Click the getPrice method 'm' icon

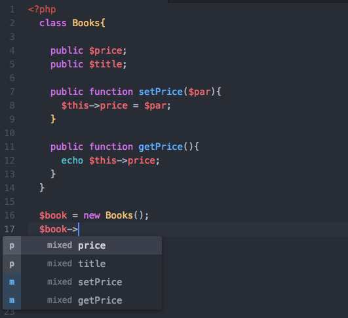pyautogui.click(x=12, y=300)
